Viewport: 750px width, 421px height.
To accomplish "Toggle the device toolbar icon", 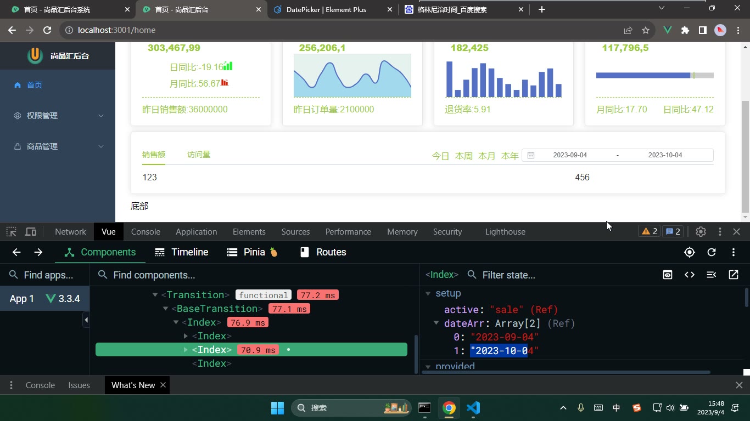I will pyautogui.click(x=31, y=232).
